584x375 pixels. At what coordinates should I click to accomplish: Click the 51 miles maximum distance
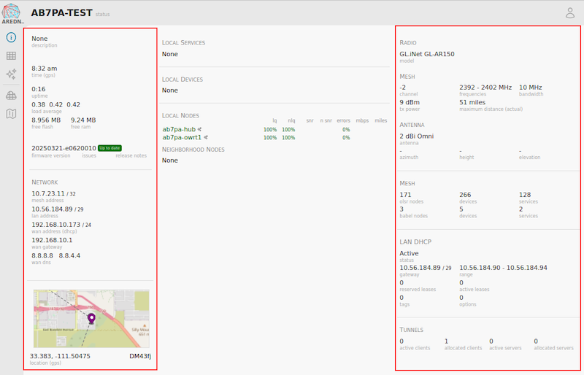pyautogui.click(x=472, y=102)
